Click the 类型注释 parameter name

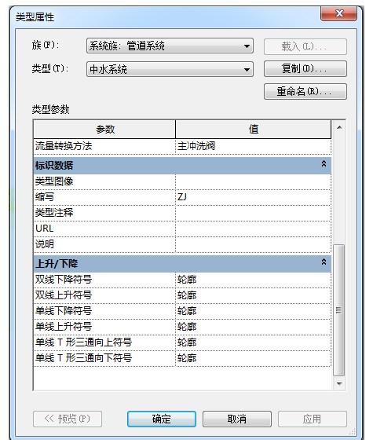(54, 213)
